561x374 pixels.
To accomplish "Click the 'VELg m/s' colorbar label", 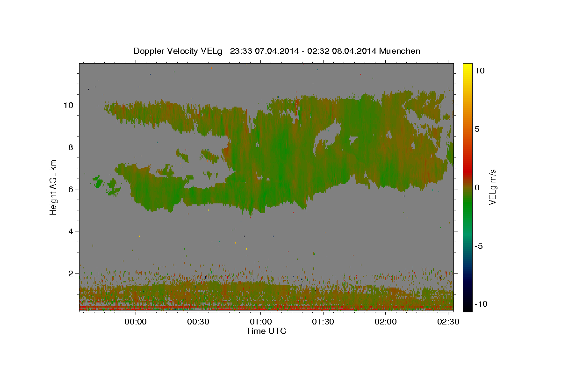I will coord(492,187).
